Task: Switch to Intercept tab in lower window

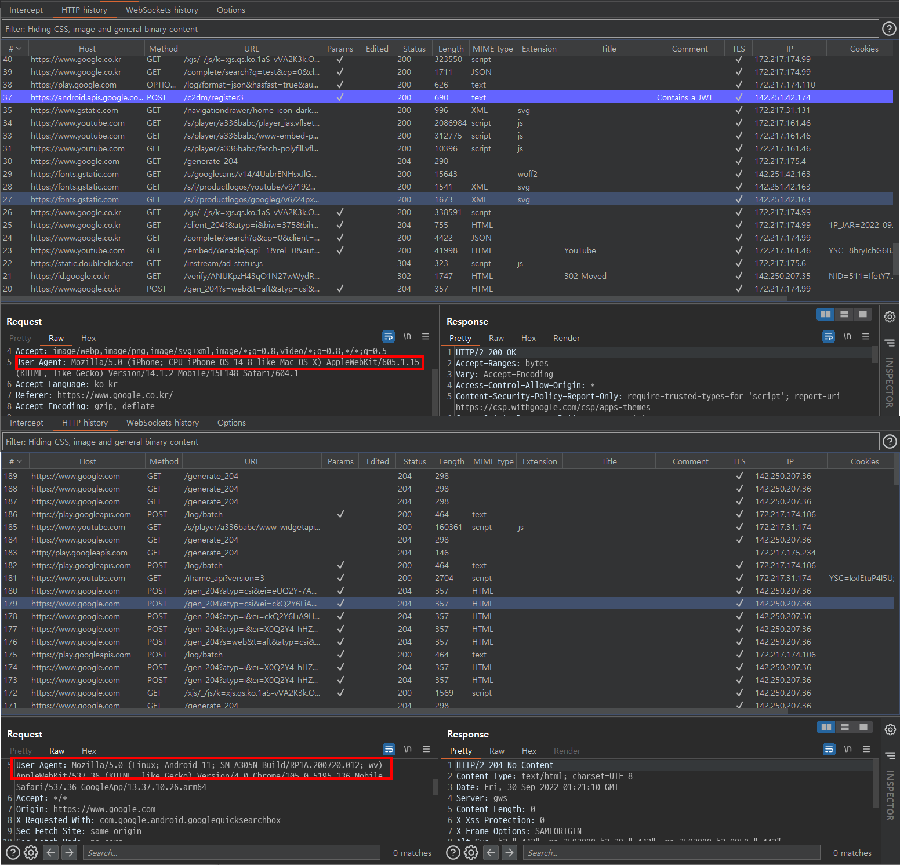Action: [27, 423]
